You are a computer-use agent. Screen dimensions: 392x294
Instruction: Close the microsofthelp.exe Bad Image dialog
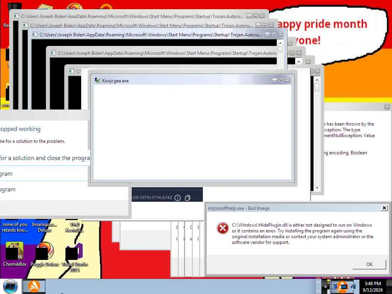coord(384,208)
